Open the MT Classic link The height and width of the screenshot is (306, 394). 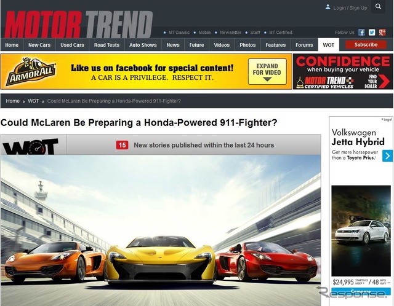(179, 33)
